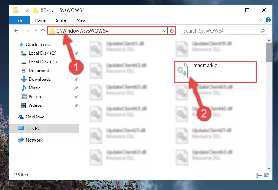Click the Videos film icon

click(24, 105)
